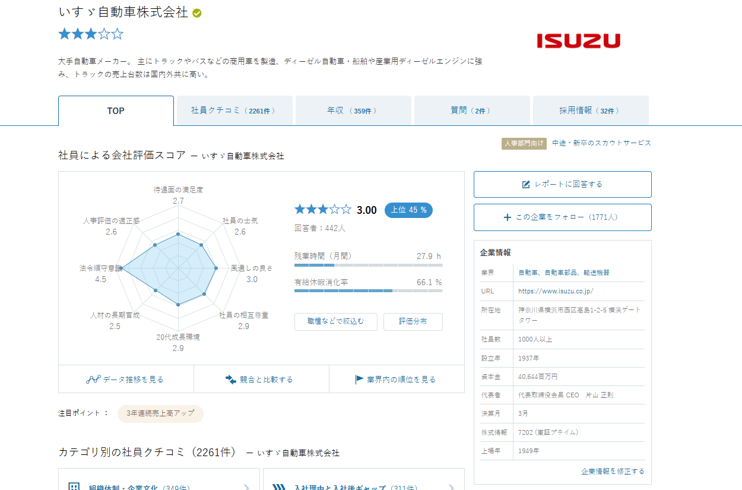Click the 27.9 h overtime value
Image resolution: width=742 pixels, height=490 pixels.
tap(429, 257)
